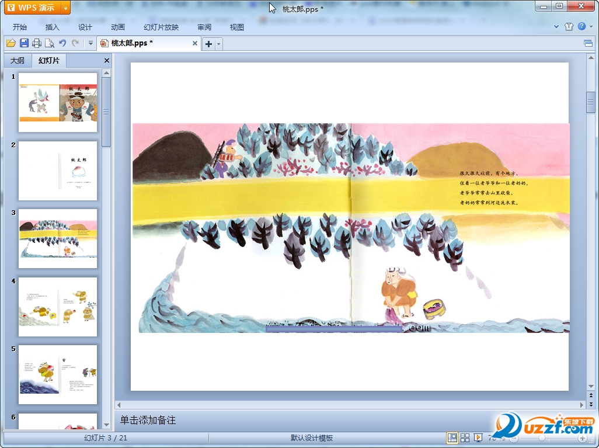Click the 幻灯片 3 / 21 status text
The image size is (599, 448).
tap(106, 437)
